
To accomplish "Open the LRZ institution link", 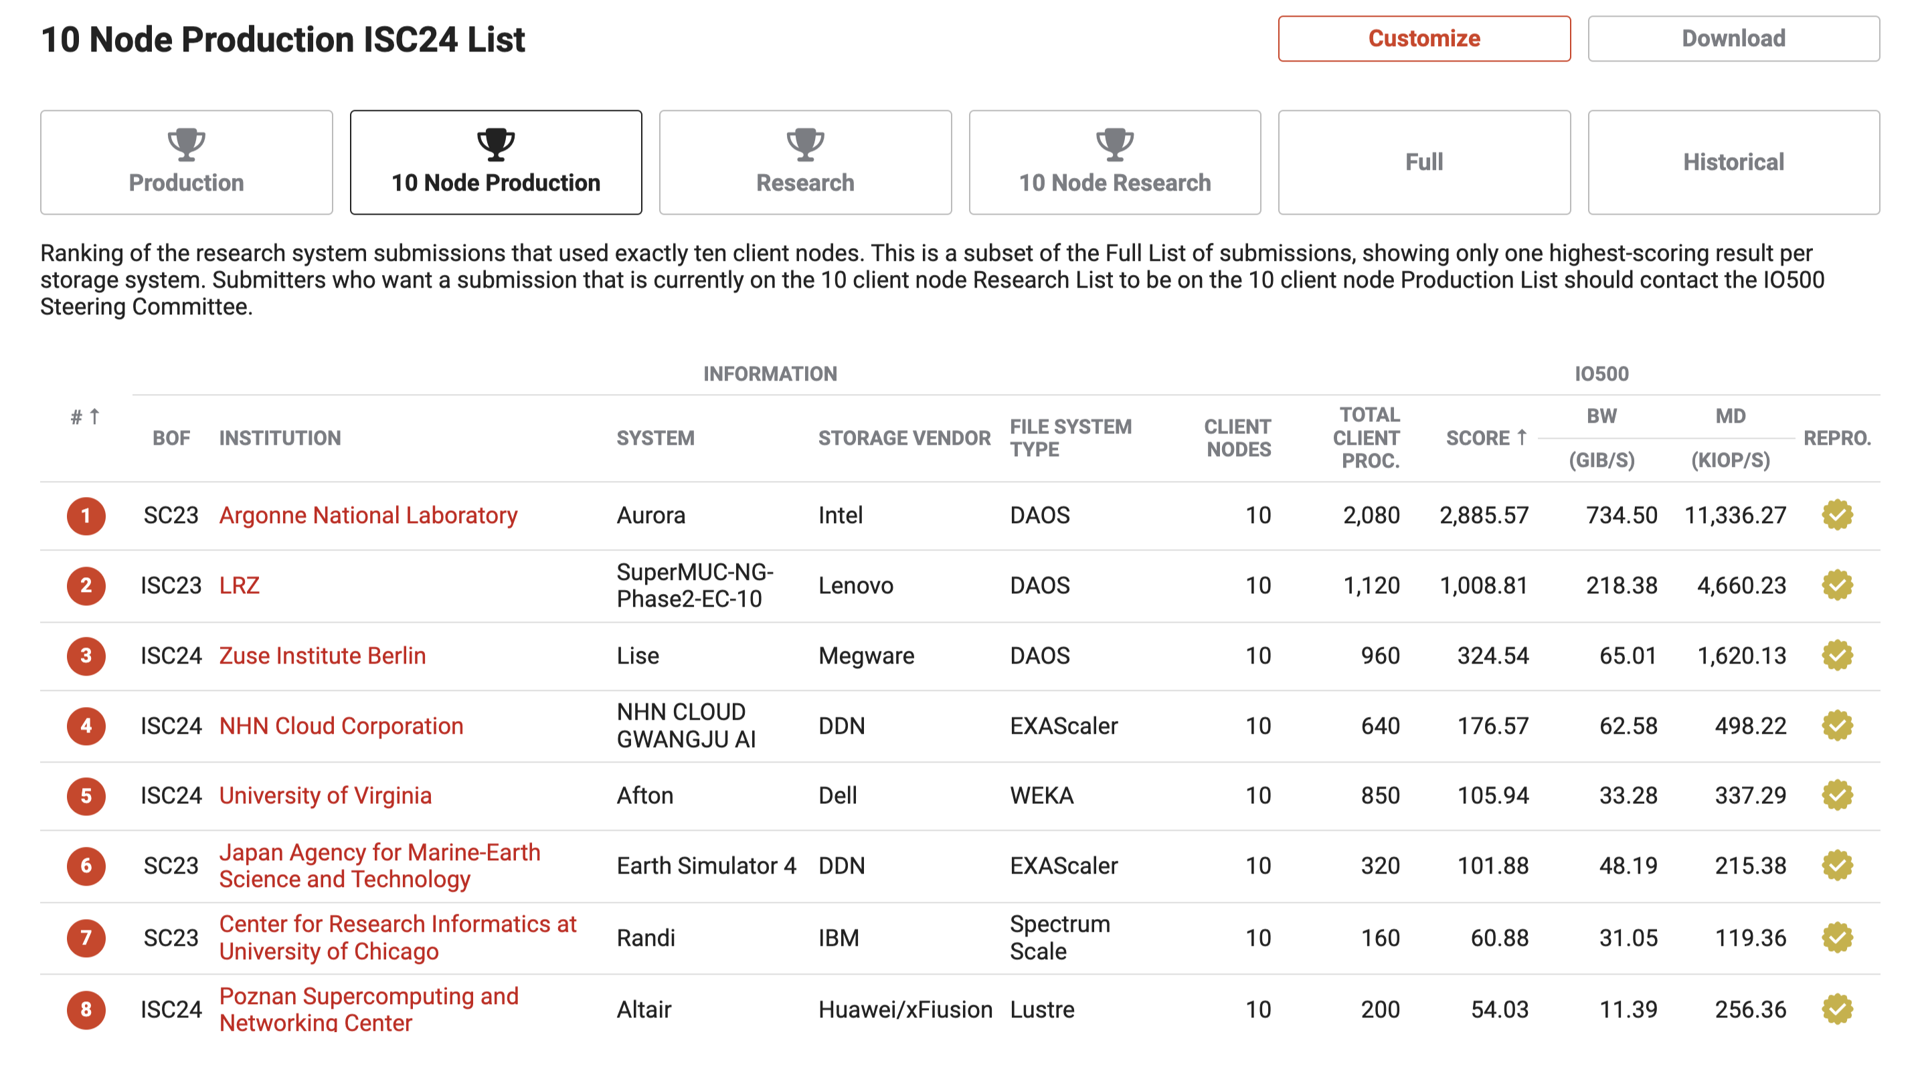I will click(239, 585).
